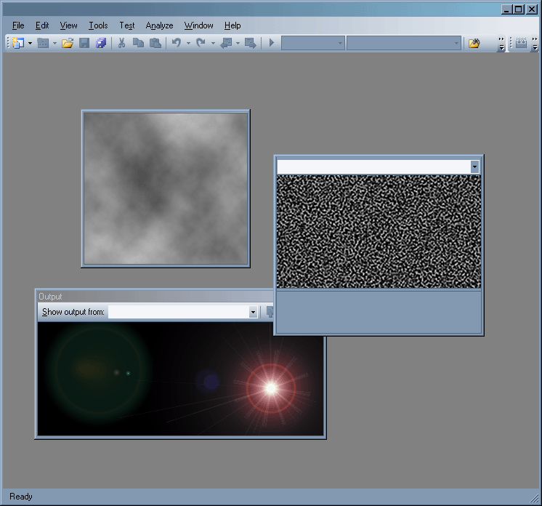Image resolution: width=542 pixels, height=506 pixels.
Task: Open the Test menu
Action: click(127, 25)
